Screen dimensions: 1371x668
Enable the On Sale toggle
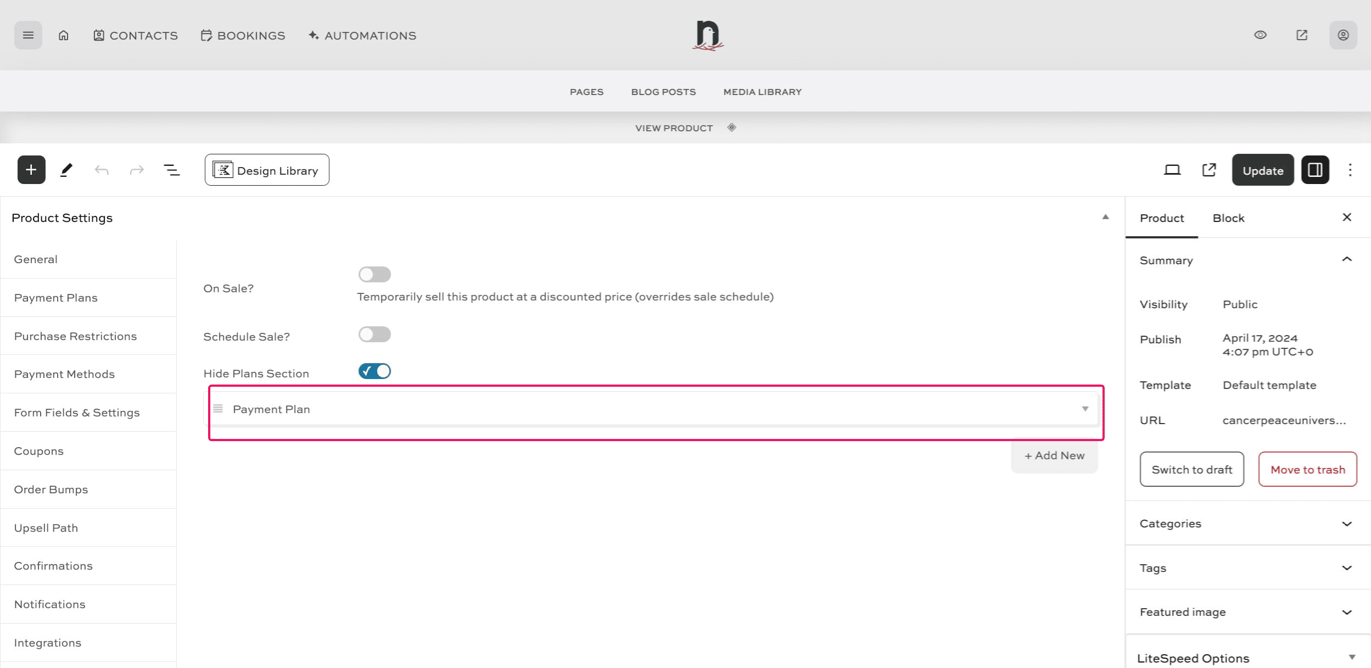coord(374,274)
